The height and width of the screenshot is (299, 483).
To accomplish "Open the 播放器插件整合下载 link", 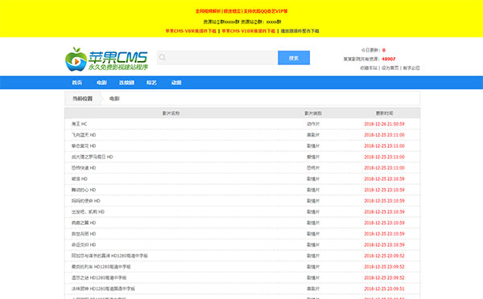I will (299, 31).
